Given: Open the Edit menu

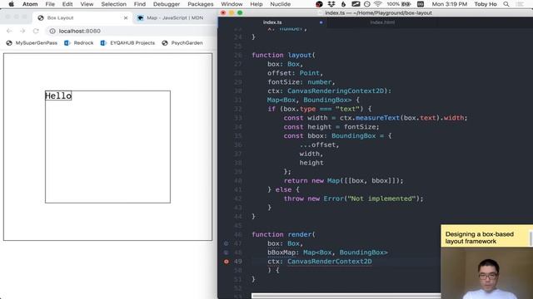Looking at the screenshot, I should 67,4.
